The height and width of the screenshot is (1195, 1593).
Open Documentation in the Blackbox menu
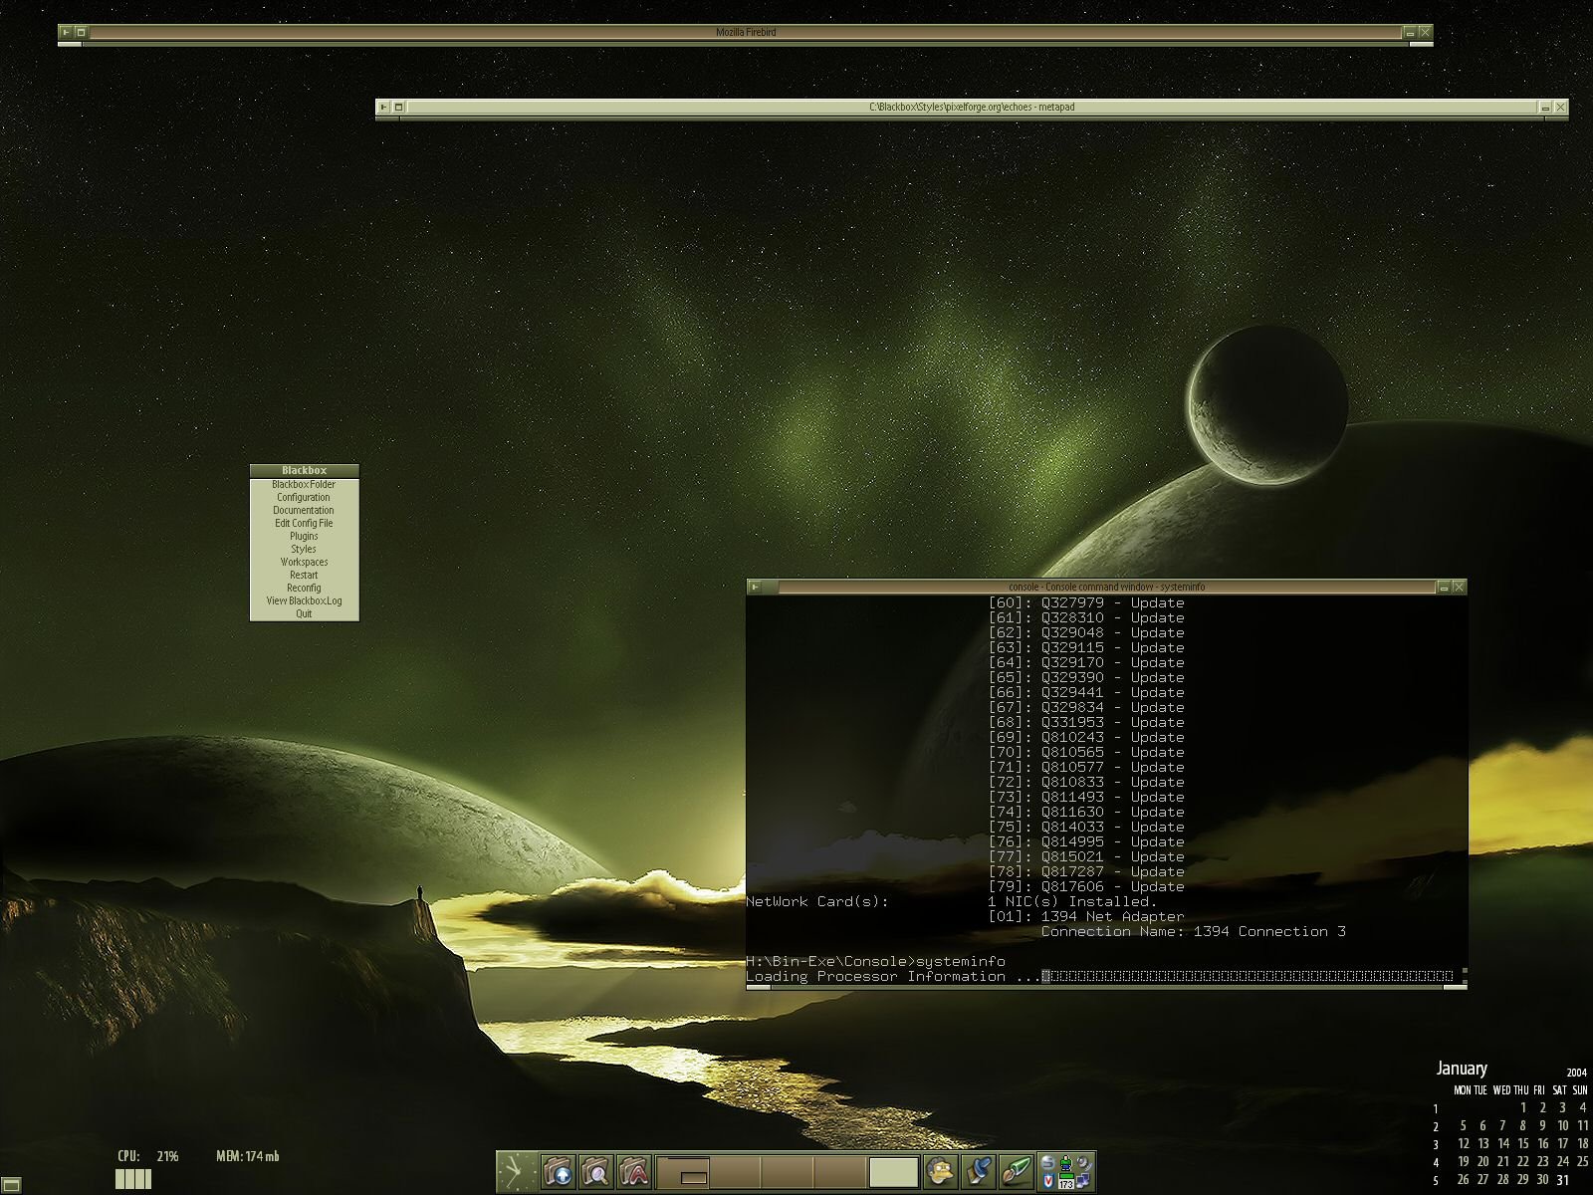click(304, 510)
